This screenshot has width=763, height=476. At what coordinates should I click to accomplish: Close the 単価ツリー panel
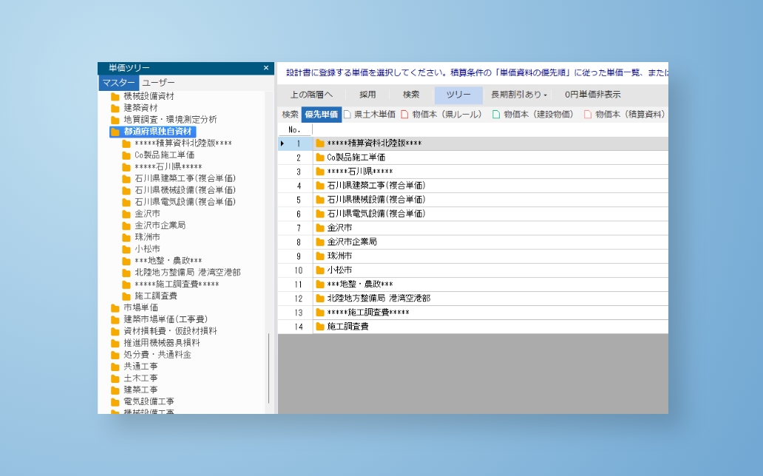266,68
